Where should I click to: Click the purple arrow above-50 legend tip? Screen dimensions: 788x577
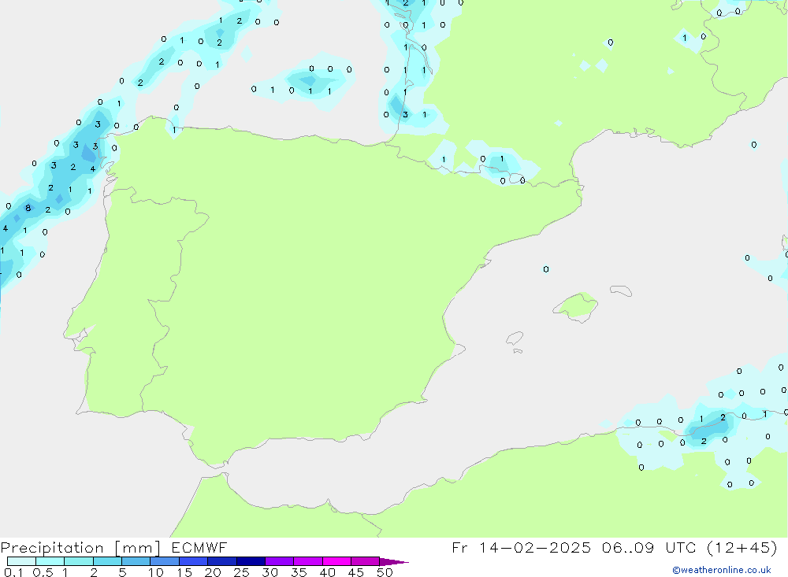point(394,561)
